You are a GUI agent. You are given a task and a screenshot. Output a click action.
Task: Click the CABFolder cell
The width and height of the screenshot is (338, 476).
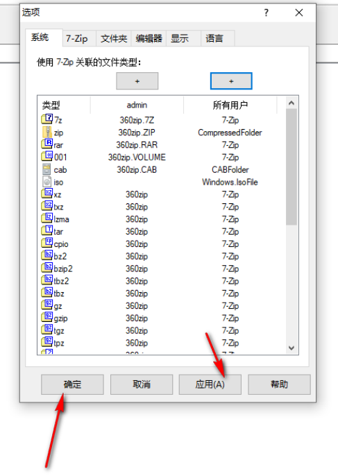[230, 169]
